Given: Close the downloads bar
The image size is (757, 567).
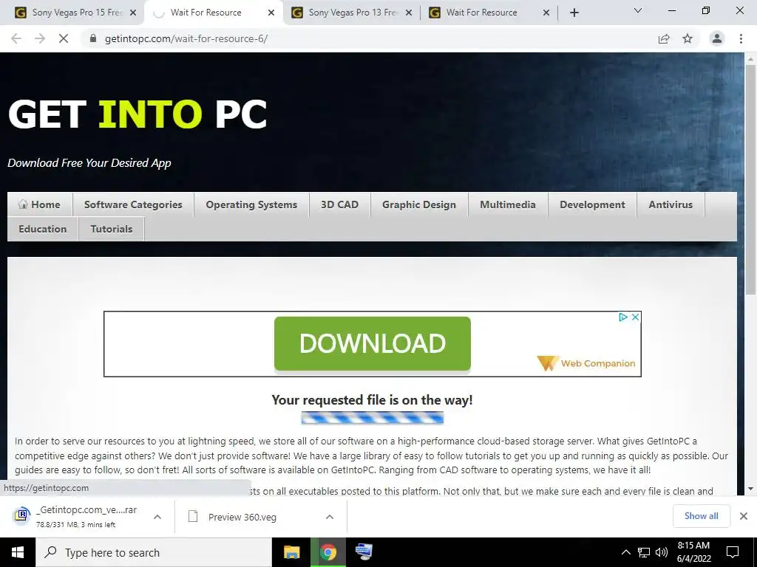Looking at the screenshot, I should pyautogui.click(x=744, y=516).
